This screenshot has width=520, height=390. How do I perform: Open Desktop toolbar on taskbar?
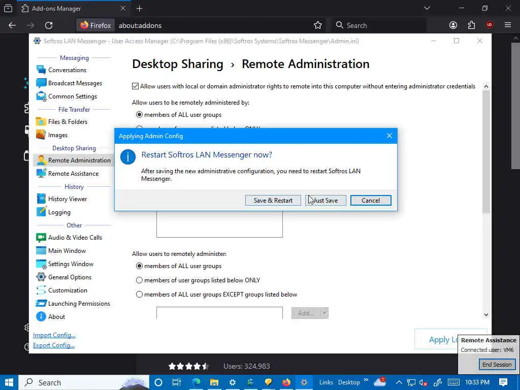(349, 382)
